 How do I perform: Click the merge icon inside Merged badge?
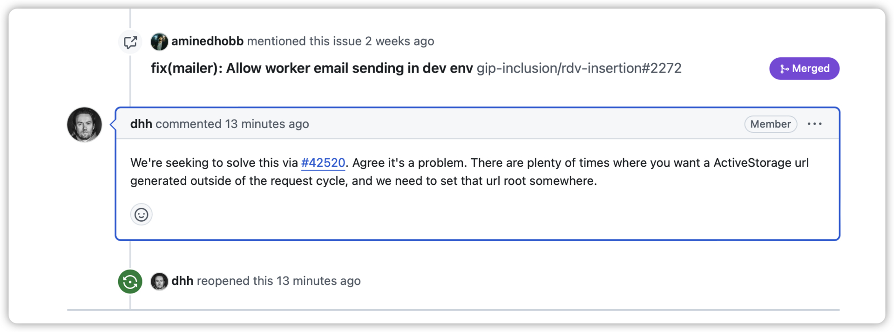click(x=784, y=69)
